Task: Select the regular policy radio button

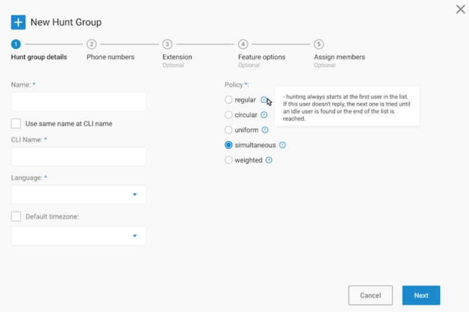Action: (x=228, y=100)
